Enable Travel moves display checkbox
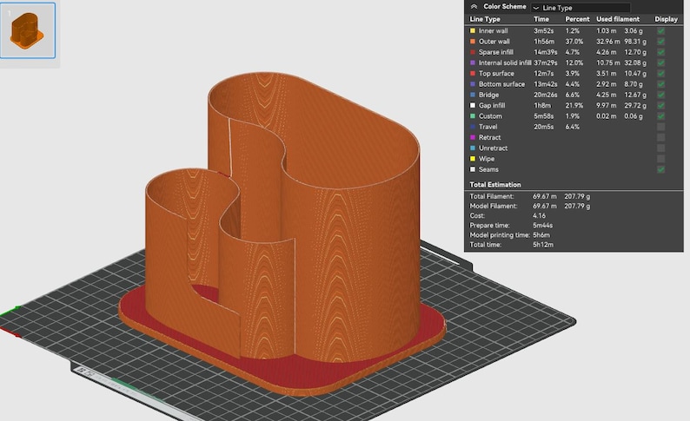The height and width of the screenshot is (421, 690). pos(660,127)
